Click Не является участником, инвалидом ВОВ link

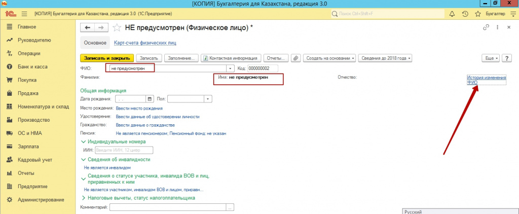pyautogui.click(x=143, y=190)
